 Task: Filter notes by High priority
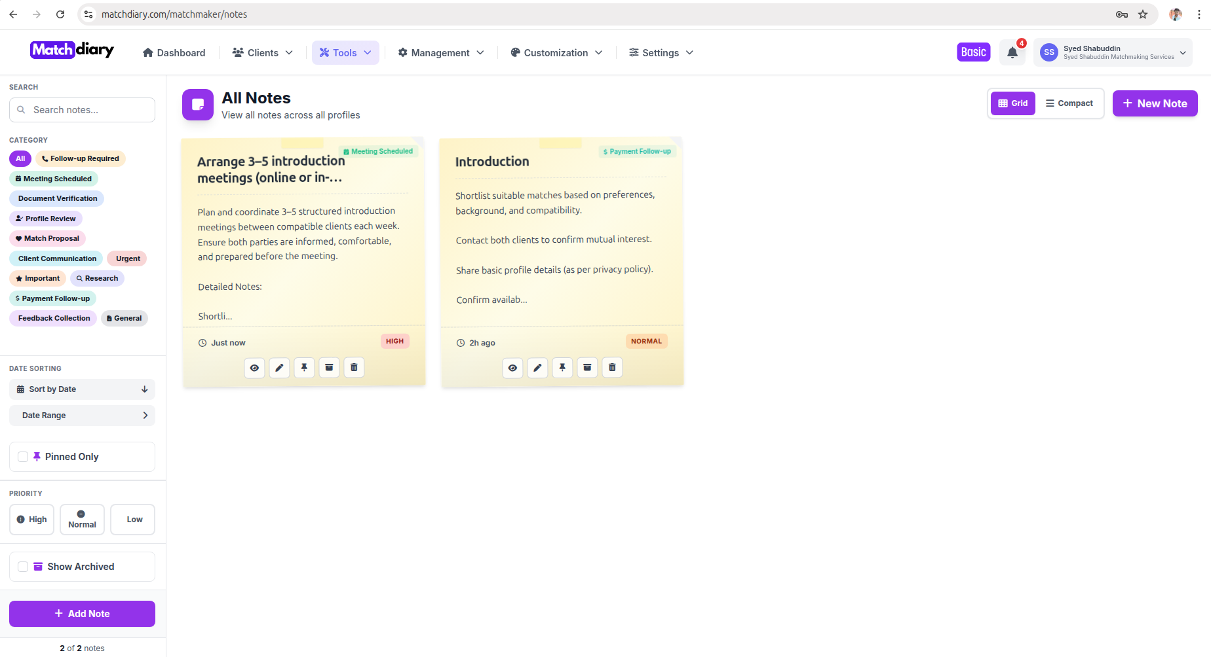[x=31, y=520]
